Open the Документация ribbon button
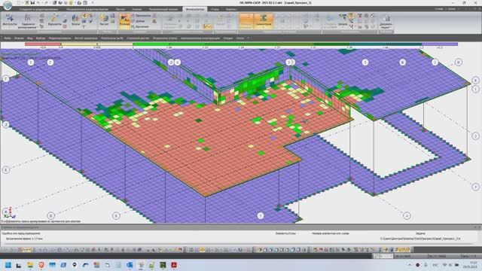Viewport: 482px width, 271px height. (x=386, y=21)
